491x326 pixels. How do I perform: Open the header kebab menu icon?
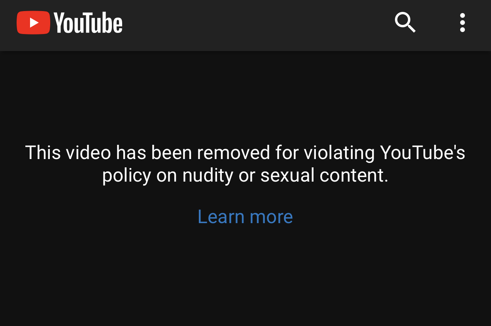462,23
